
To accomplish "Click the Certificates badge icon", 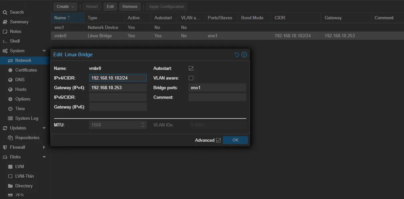I will point(10,70).
